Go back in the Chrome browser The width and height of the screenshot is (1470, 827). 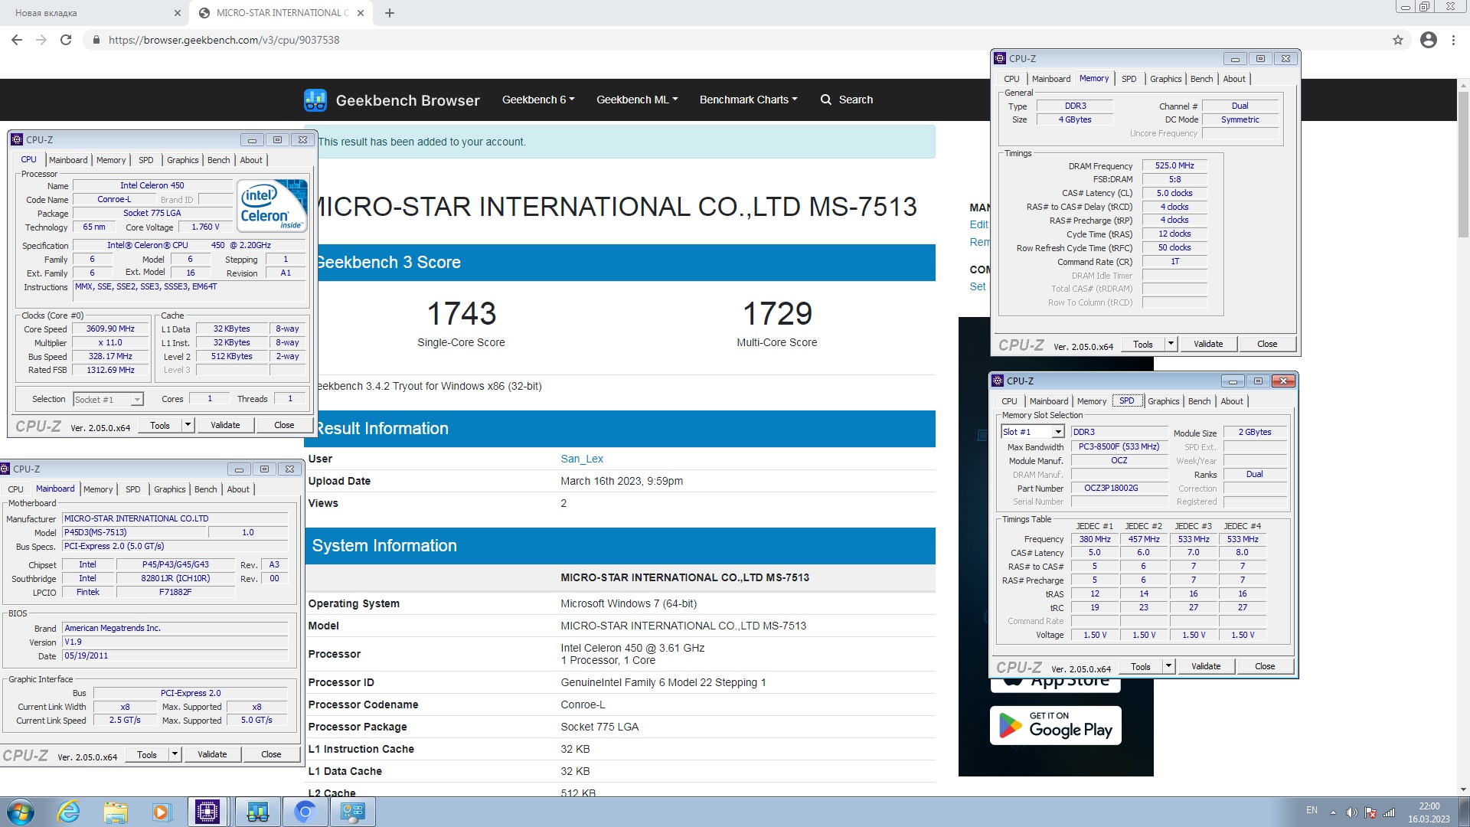point(17,40)
